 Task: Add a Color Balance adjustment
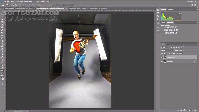(x=167, y=30)
